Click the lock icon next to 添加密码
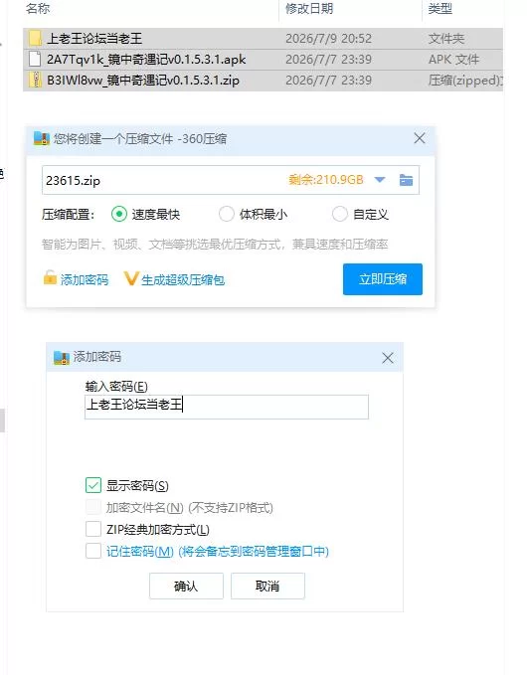This screenshot has height=675, width=527. click(x=50, y=277)
